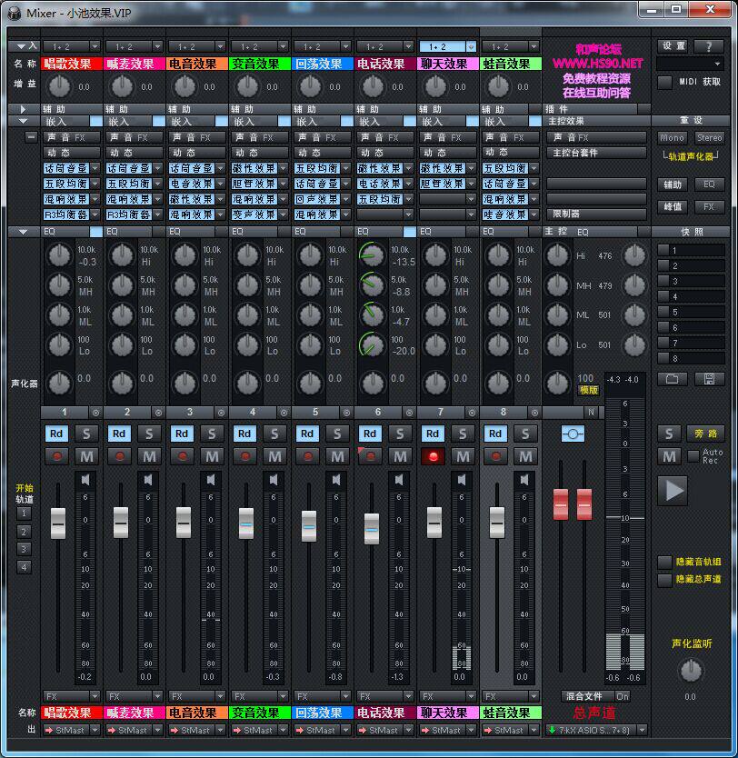
Task: Toggle 混合文件 On button
Action: pyautogui.click(x=623, y=696)
